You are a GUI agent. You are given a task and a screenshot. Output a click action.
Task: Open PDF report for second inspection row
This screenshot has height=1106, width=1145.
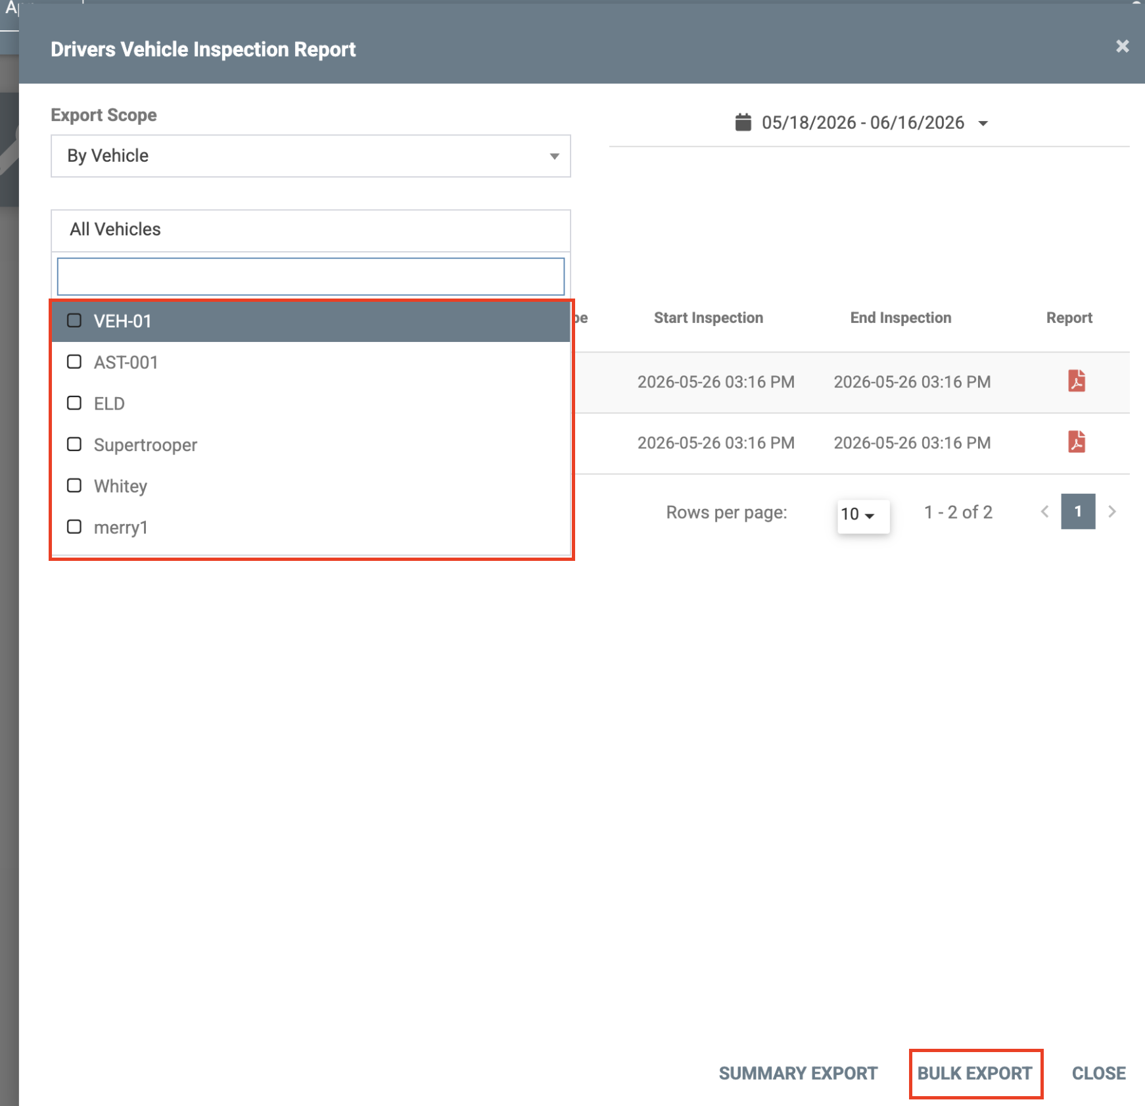pyautogui.click(x=1076, y=442)
